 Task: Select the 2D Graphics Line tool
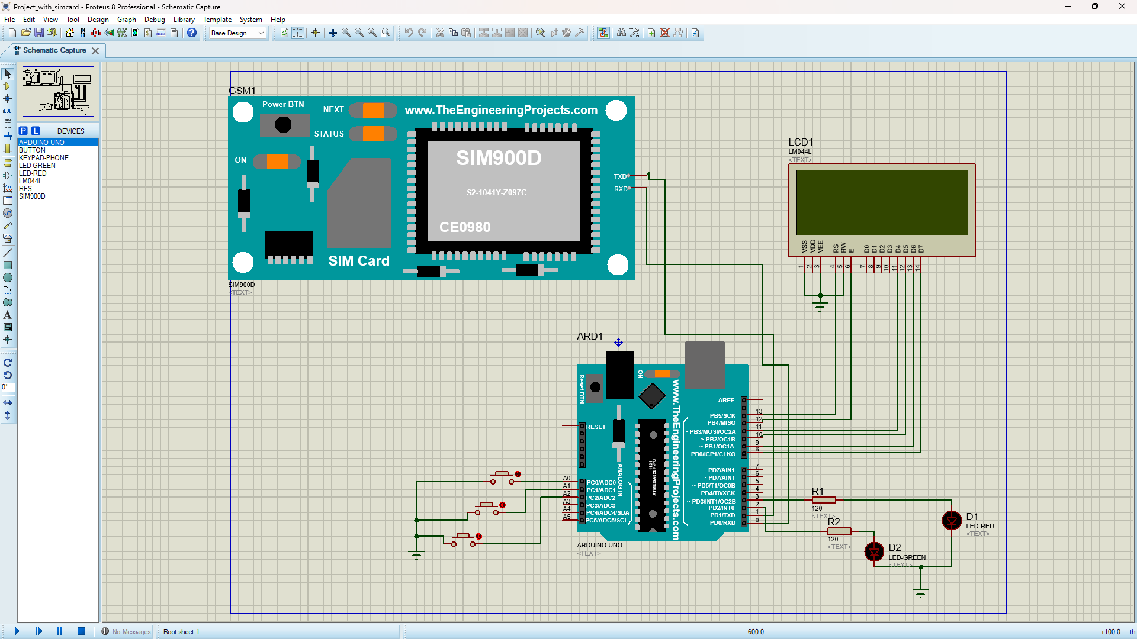(x=8, y=253)
